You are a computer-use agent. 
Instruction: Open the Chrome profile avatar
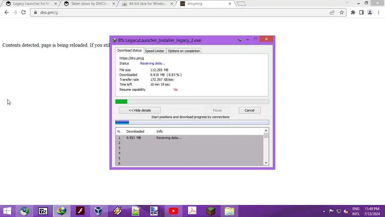tap(370, 12)
